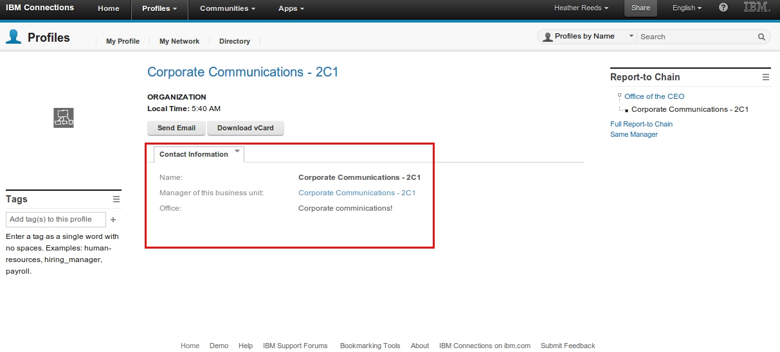Open the Apps menu
Viewport: 780px width, 352px height.
(x=291, y=9)
